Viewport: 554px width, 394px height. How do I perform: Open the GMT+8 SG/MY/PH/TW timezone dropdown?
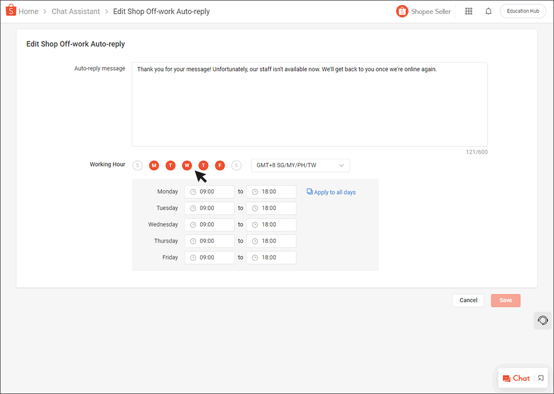click(300, 165)
